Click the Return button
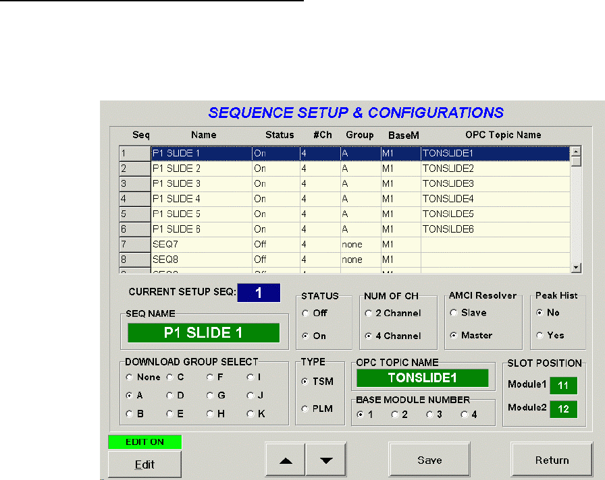This screenshot has width=605, height=480. (552, 460)
